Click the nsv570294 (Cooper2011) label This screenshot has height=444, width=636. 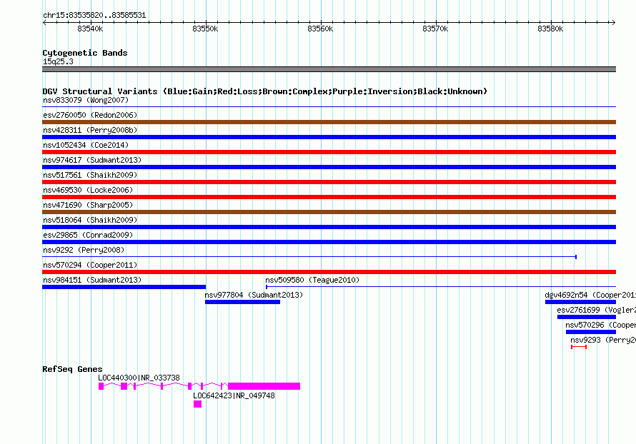click(x=90, y=265)
